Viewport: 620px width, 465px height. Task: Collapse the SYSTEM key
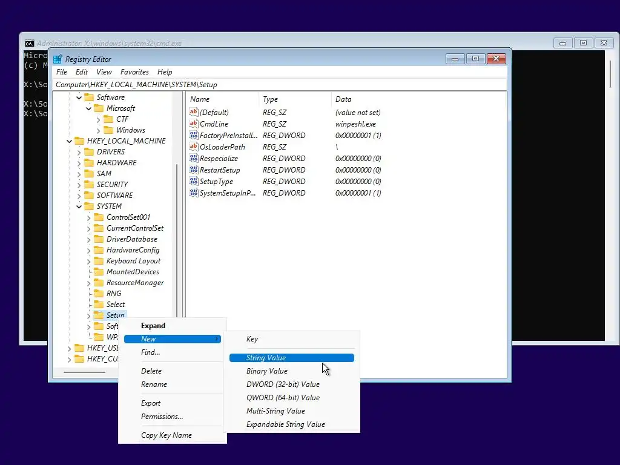[79, 206]
